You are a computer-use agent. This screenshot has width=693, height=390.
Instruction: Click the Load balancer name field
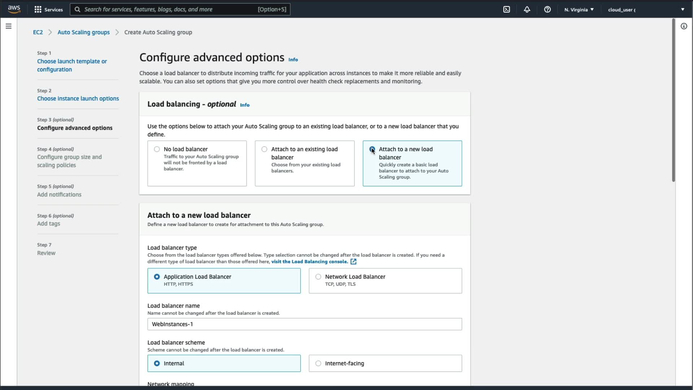tap(304, 324)
